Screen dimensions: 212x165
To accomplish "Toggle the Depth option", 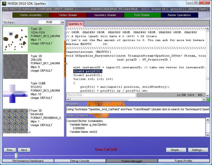I will 204,9.
